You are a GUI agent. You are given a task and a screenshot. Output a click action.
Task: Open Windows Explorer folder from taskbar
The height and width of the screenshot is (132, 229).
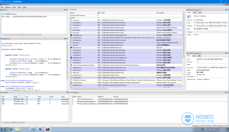18,129
